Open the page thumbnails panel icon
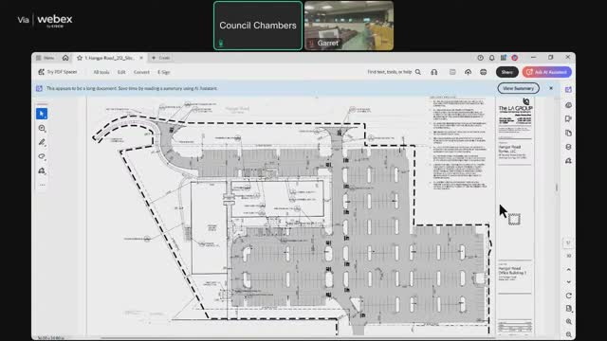Viewport: 607px width, 341px height. point(568,133)
